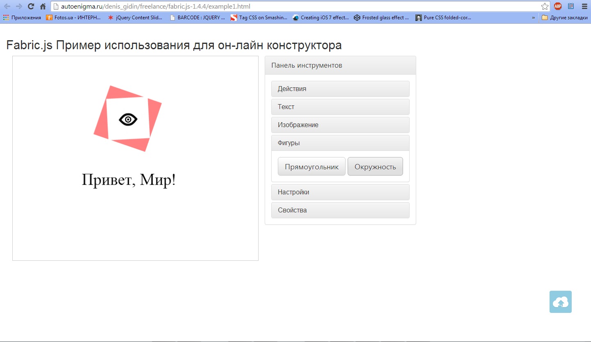Open the AdBlock Plus extension icon
The height and width of the screenshot is (342, 591).
pos(558,6)
